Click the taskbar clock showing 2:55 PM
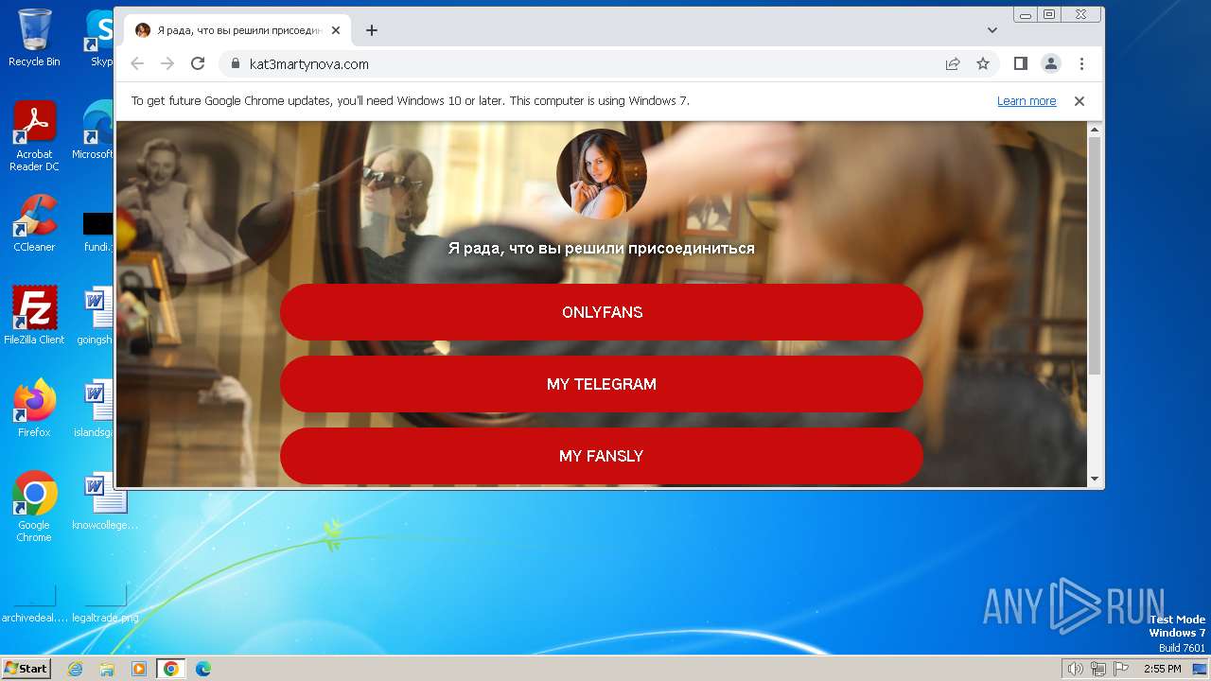The image size is (1211, 681). coord(1162,669)
